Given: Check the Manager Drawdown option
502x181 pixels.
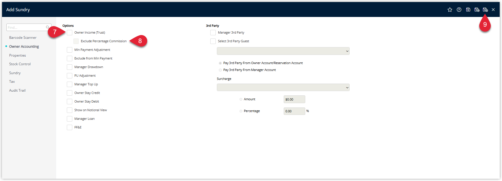Looking at the screenshot, I should (70, 67).
